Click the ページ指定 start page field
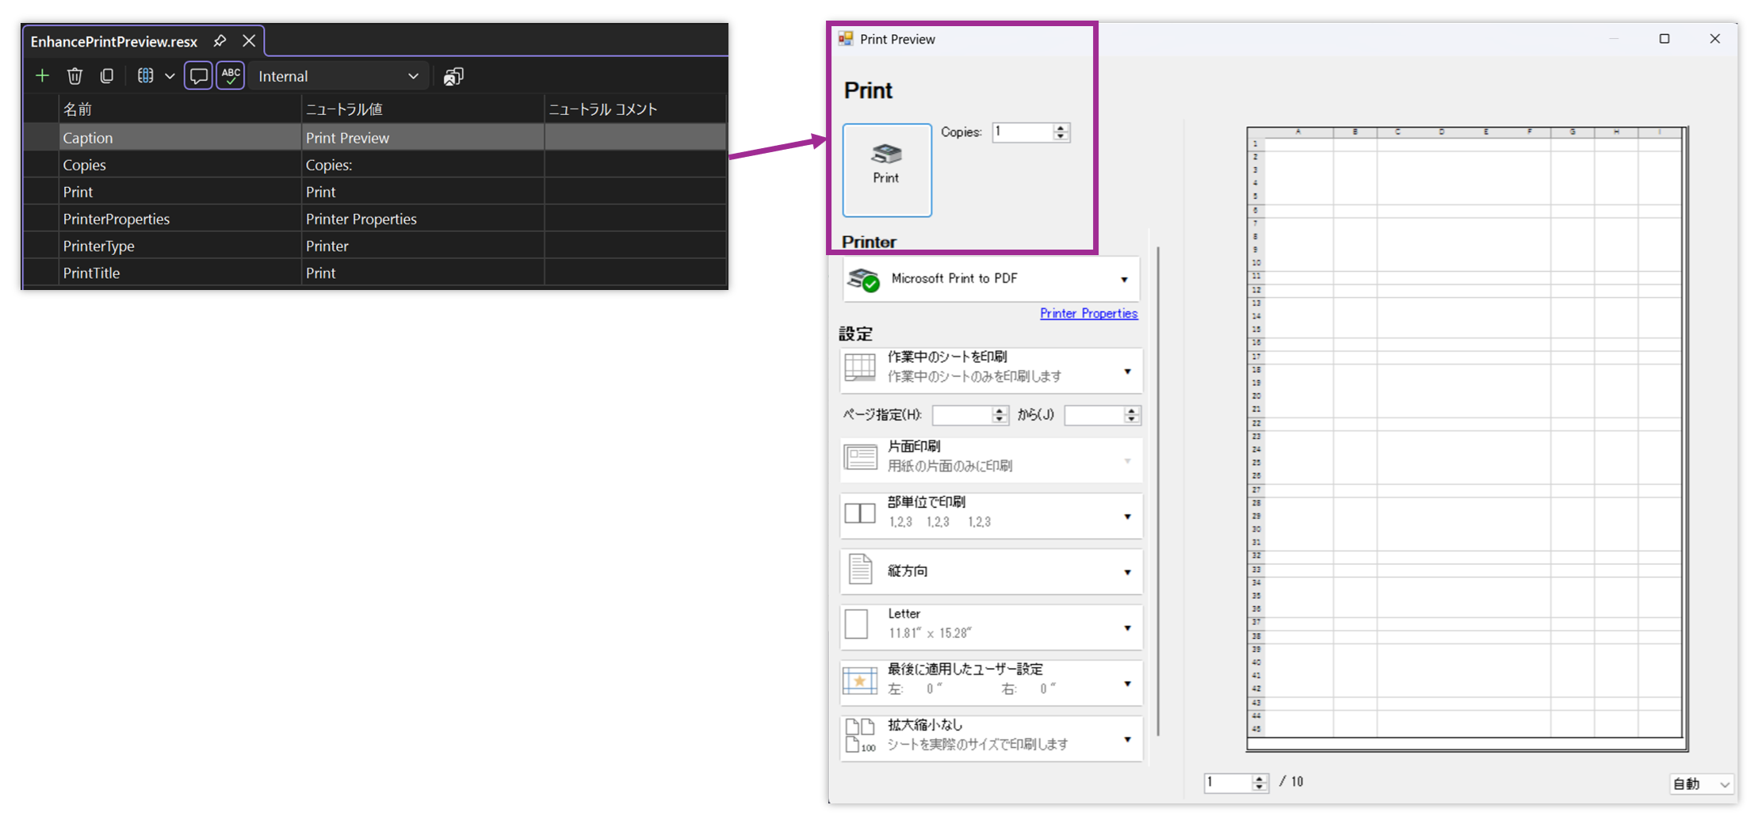The width and height of the screenshot is (1762, 828). coord(962,414)
